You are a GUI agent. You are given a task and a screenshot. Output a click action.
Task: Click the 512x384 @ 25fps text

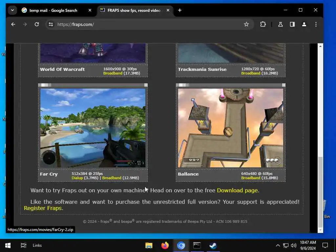click(87, 174)
